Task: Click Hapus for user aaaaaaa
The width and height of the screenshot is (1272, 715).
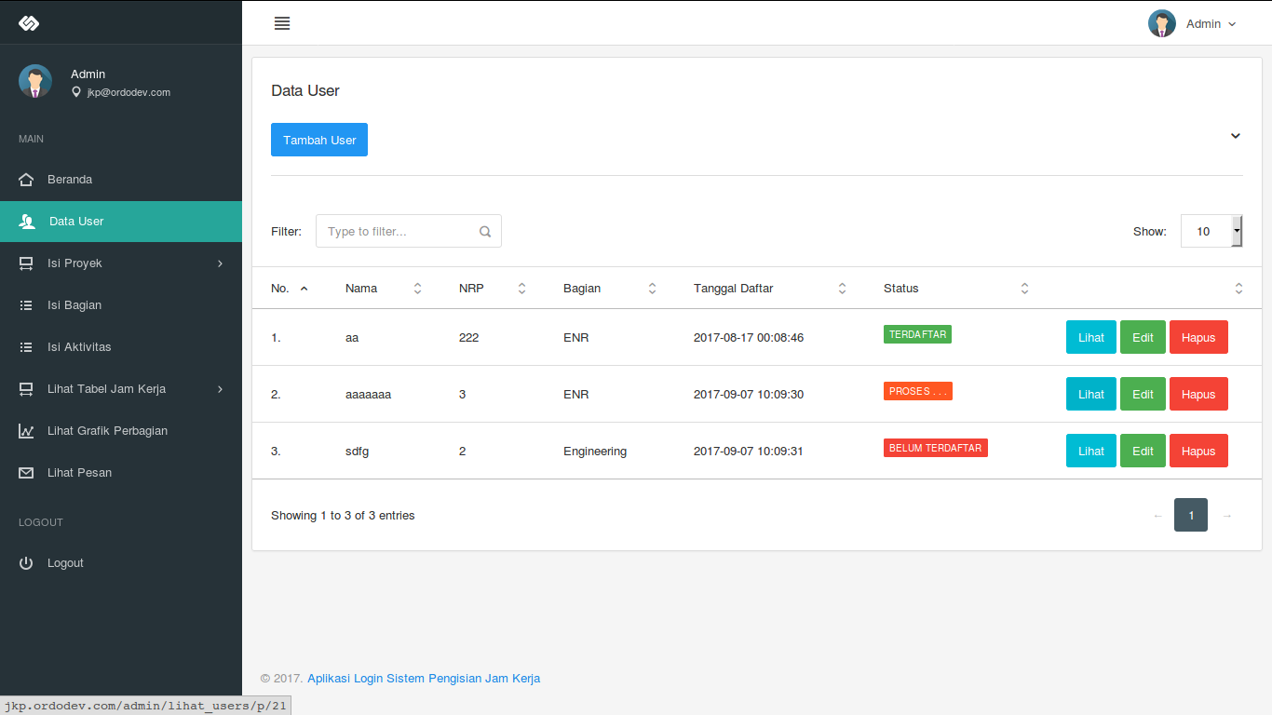Action: 1198,394
